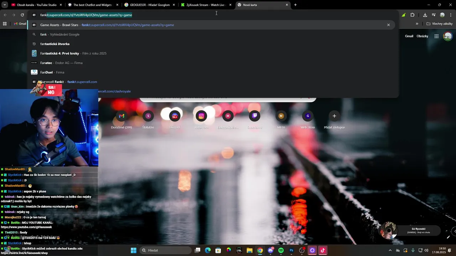The height and width of the screenshot is (256, 456).
Task: Switch to Google Chrome in the taskbar
Action: pyautogui.click(x=260, y=250)
